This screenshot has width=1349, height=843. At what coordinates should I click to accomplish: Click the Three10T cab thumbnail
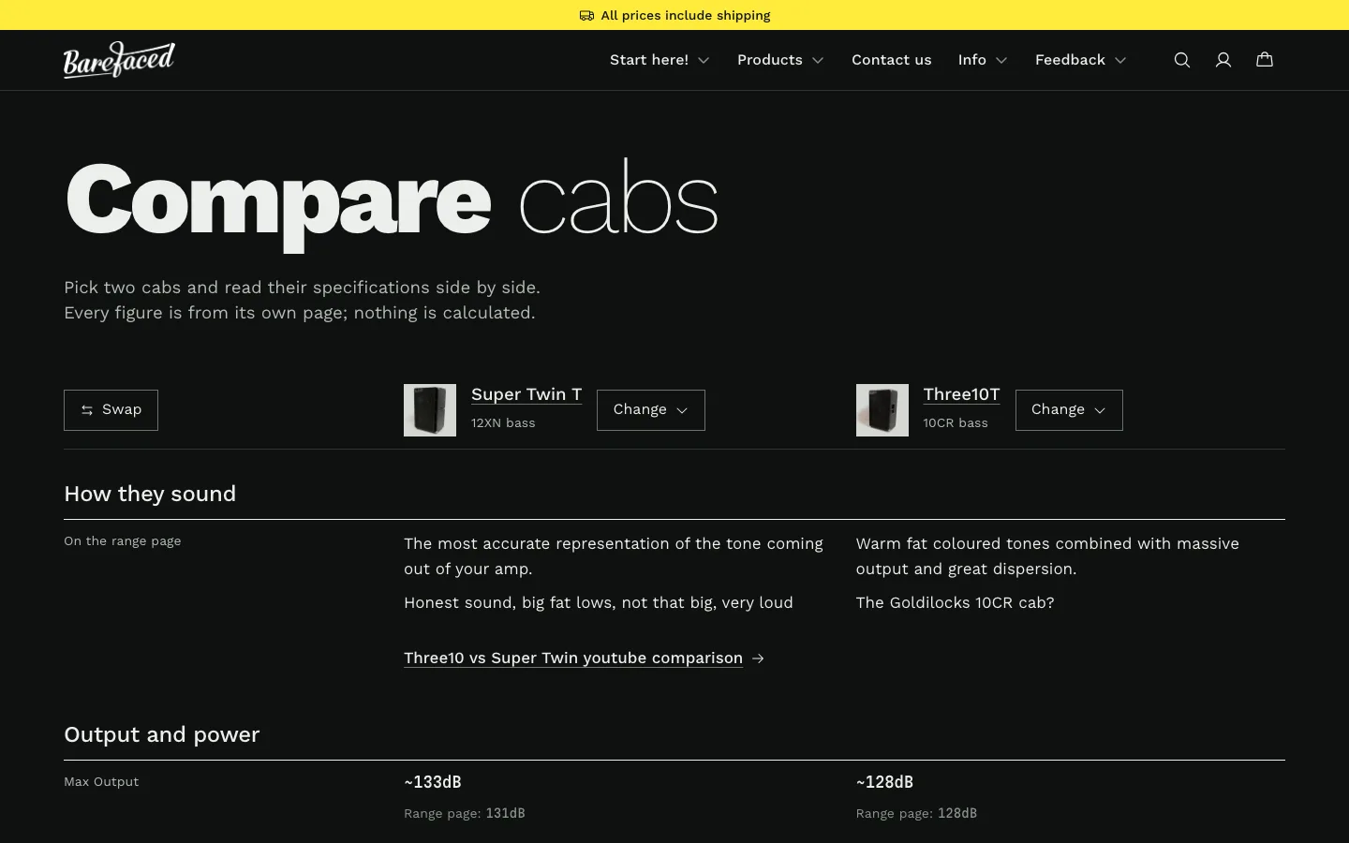click(882, 410)
